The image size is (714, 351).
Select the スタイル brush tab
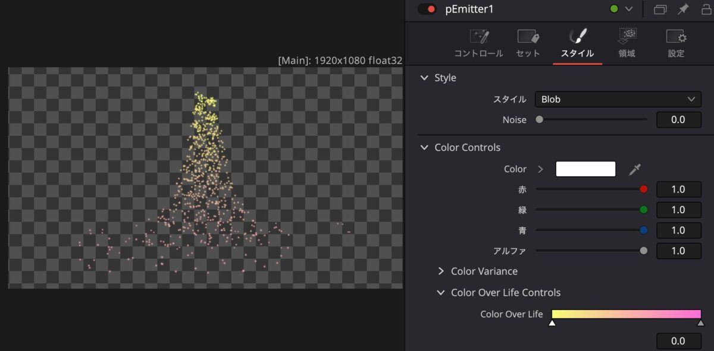pyautogui.click(x=577, y=43)
